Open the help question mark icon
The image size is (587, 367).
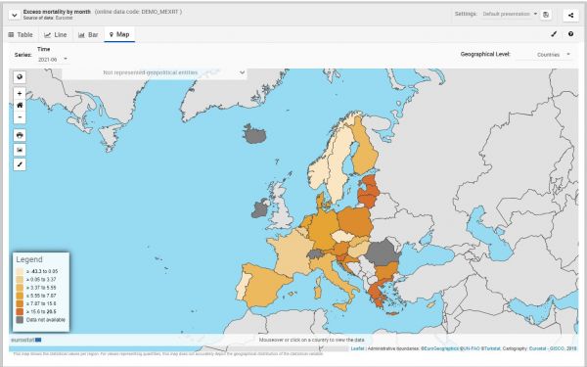(570, 34)
